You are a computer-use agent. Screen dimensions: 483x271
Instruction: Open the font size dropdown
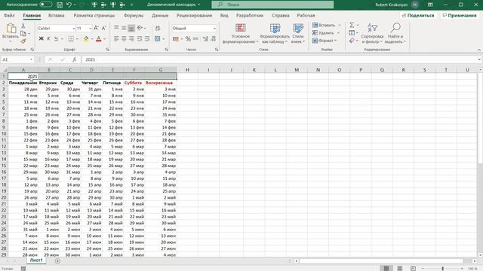click(x=90, y=29)
